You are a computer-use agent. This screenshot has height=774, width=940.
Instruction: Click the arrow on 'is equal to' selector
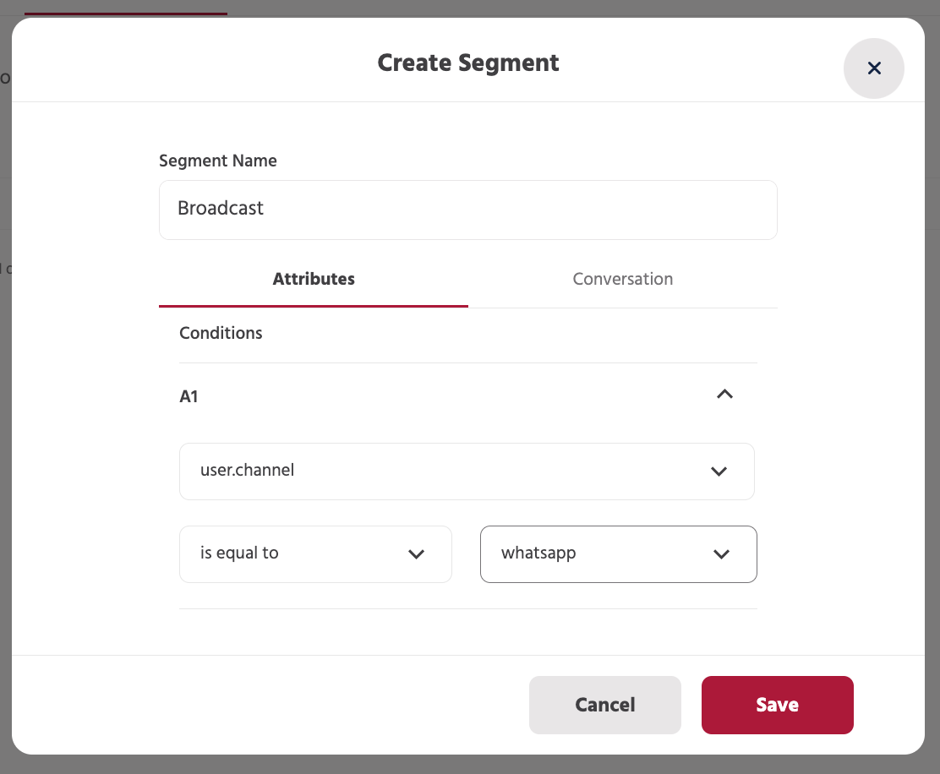416,554
